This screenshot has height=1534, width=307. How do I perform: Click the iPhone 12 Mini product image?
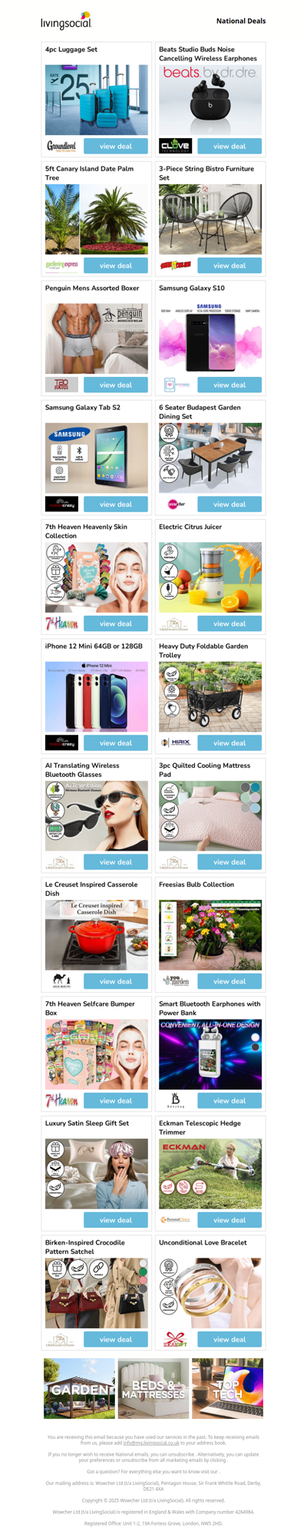[x=97, y=696]
